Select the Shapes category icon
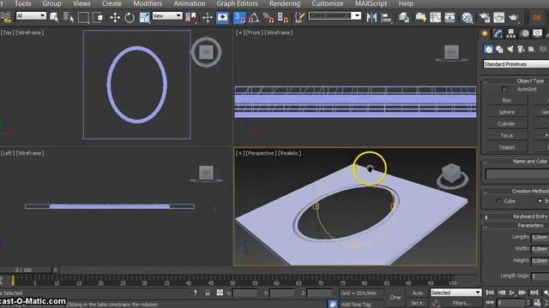 (x=499, y=50)
